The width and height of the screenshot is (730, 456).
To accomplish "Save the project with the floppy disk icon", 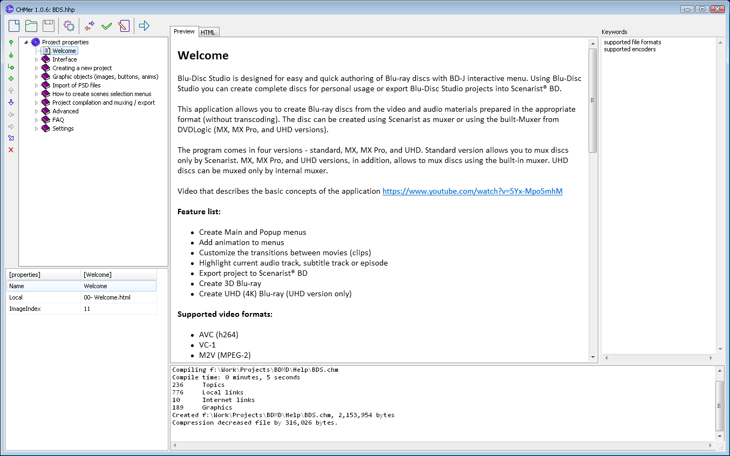I will click(x=49, y=25).
